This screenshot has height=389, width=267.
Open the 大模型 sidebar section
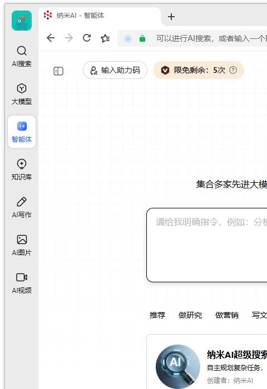click(22, 94)
